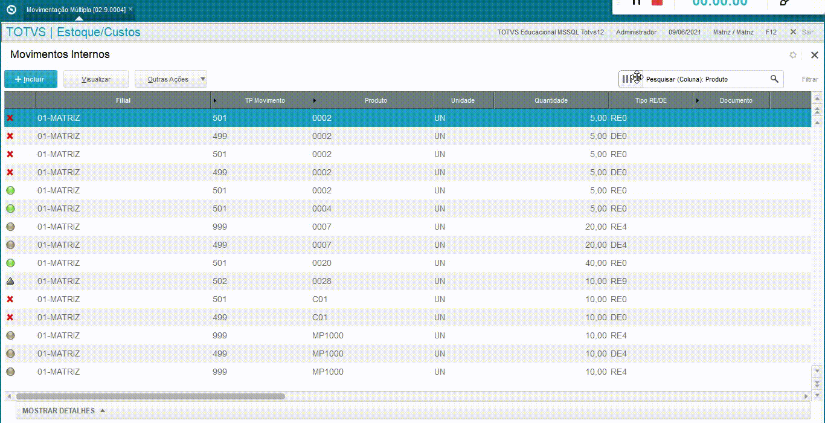Page down with double-down arrow on grid
The width and height of the screenshot is (825, 423).
[x=818, y=383]
